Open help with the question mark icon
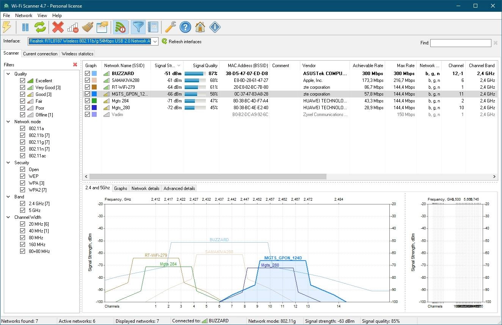Screen dimensions: 502x325 185,27
